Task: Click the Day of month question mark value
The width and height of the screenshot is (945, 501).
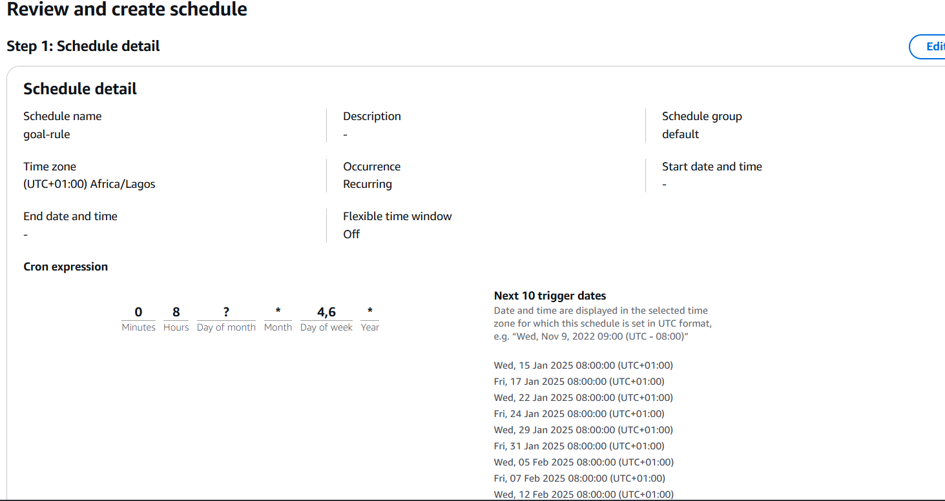Action: click(226, 312)
